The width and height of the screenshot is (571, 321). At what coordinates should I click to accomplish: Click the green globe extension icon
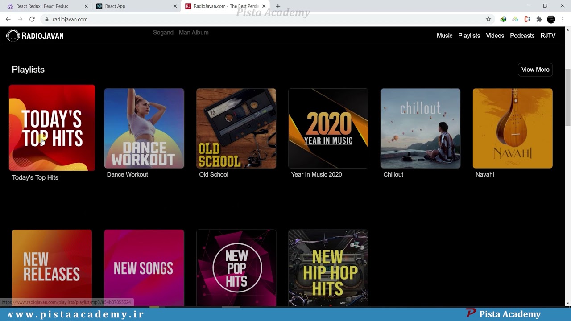coord(503,19)
